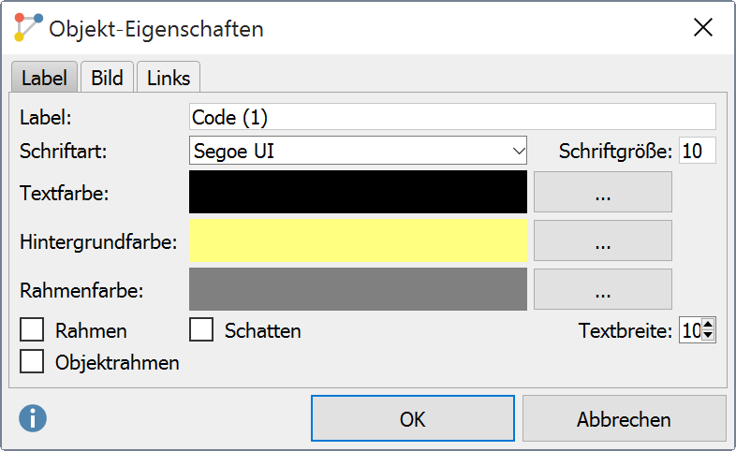Choose Hintergrundfarbe via the ellipsis button
This screenshot has height=451, width=736.
click(603, 240)
